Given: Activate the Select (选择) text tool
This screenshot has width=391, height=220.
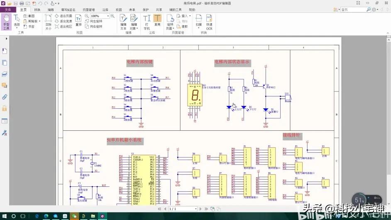Looking at the screenshot, I should point(17,21).
